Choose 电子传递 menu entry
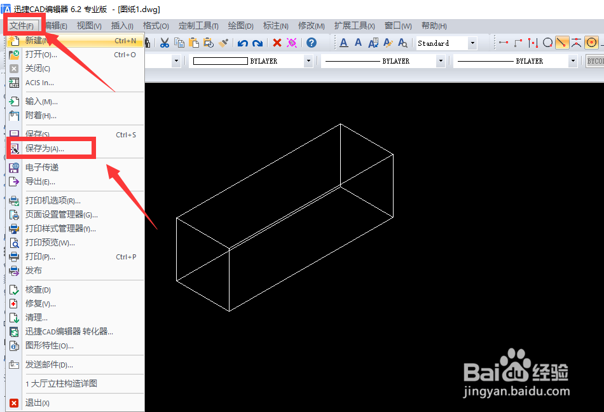The image size is (604, 412). pos(75,167)
